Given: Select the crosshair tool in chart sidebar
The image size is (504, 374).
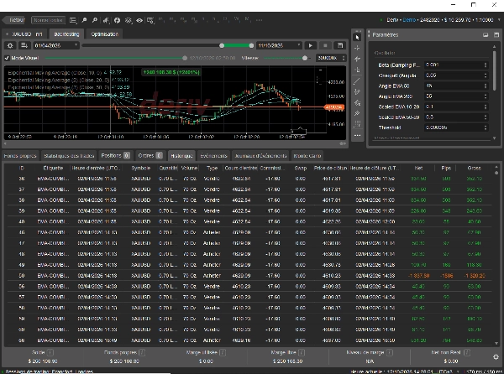Looking at the screenshot, I should point(357,48).
